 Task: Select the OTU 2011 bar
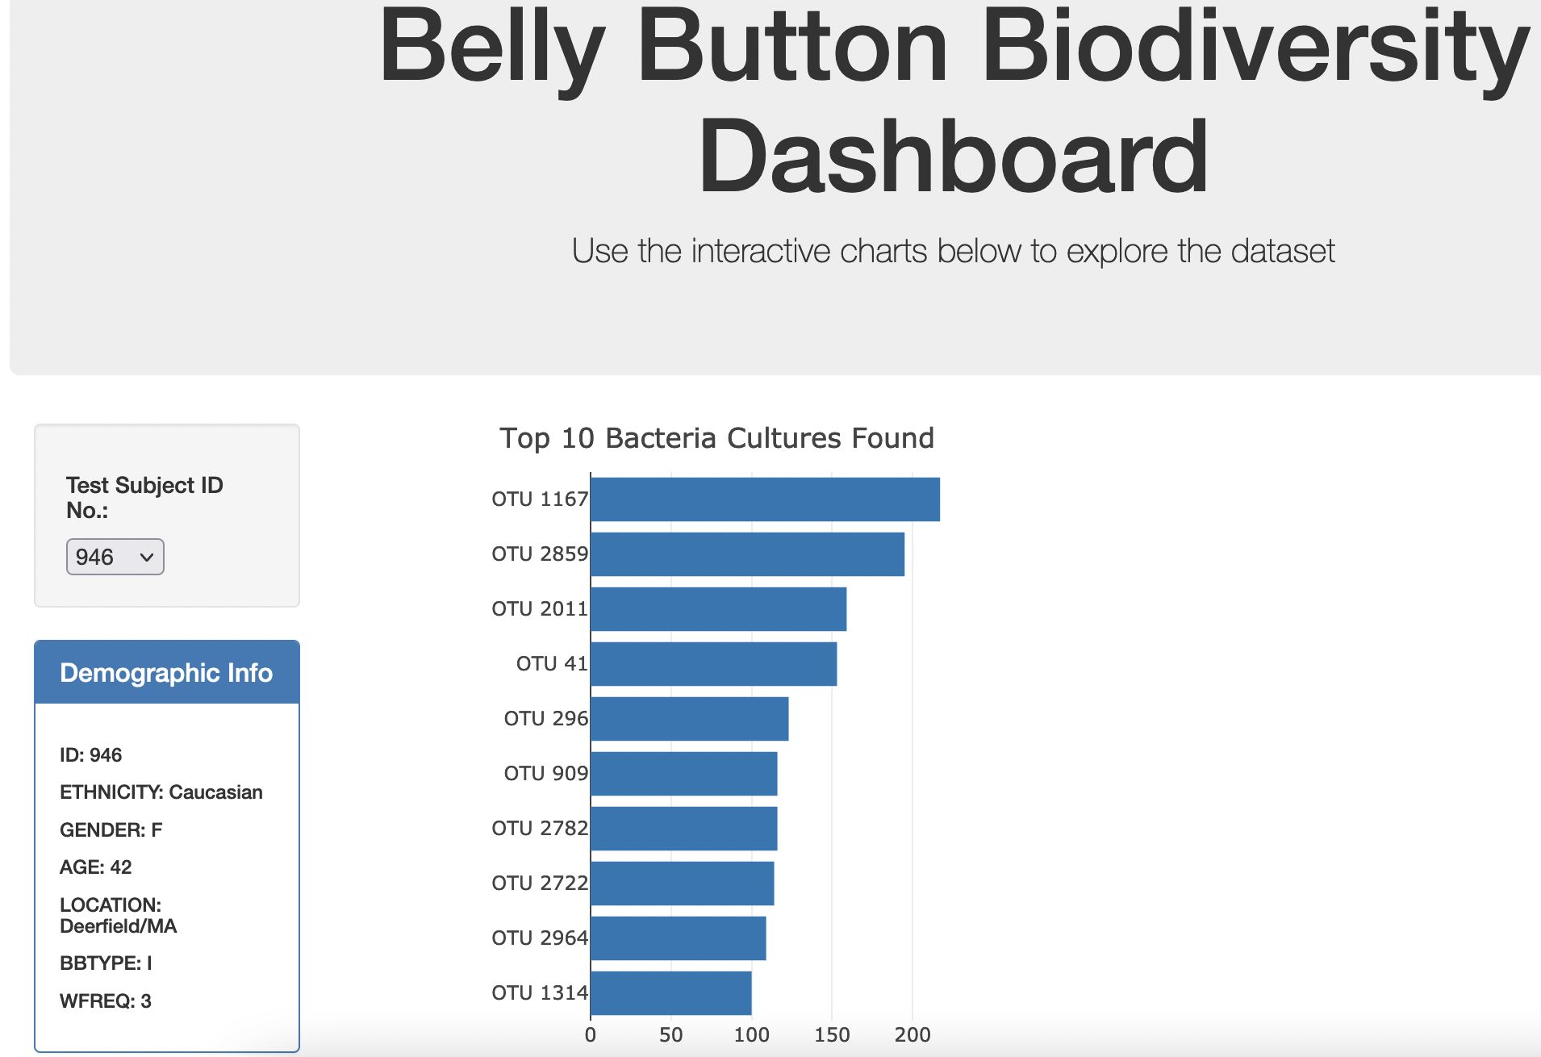[x=718, y=609]
